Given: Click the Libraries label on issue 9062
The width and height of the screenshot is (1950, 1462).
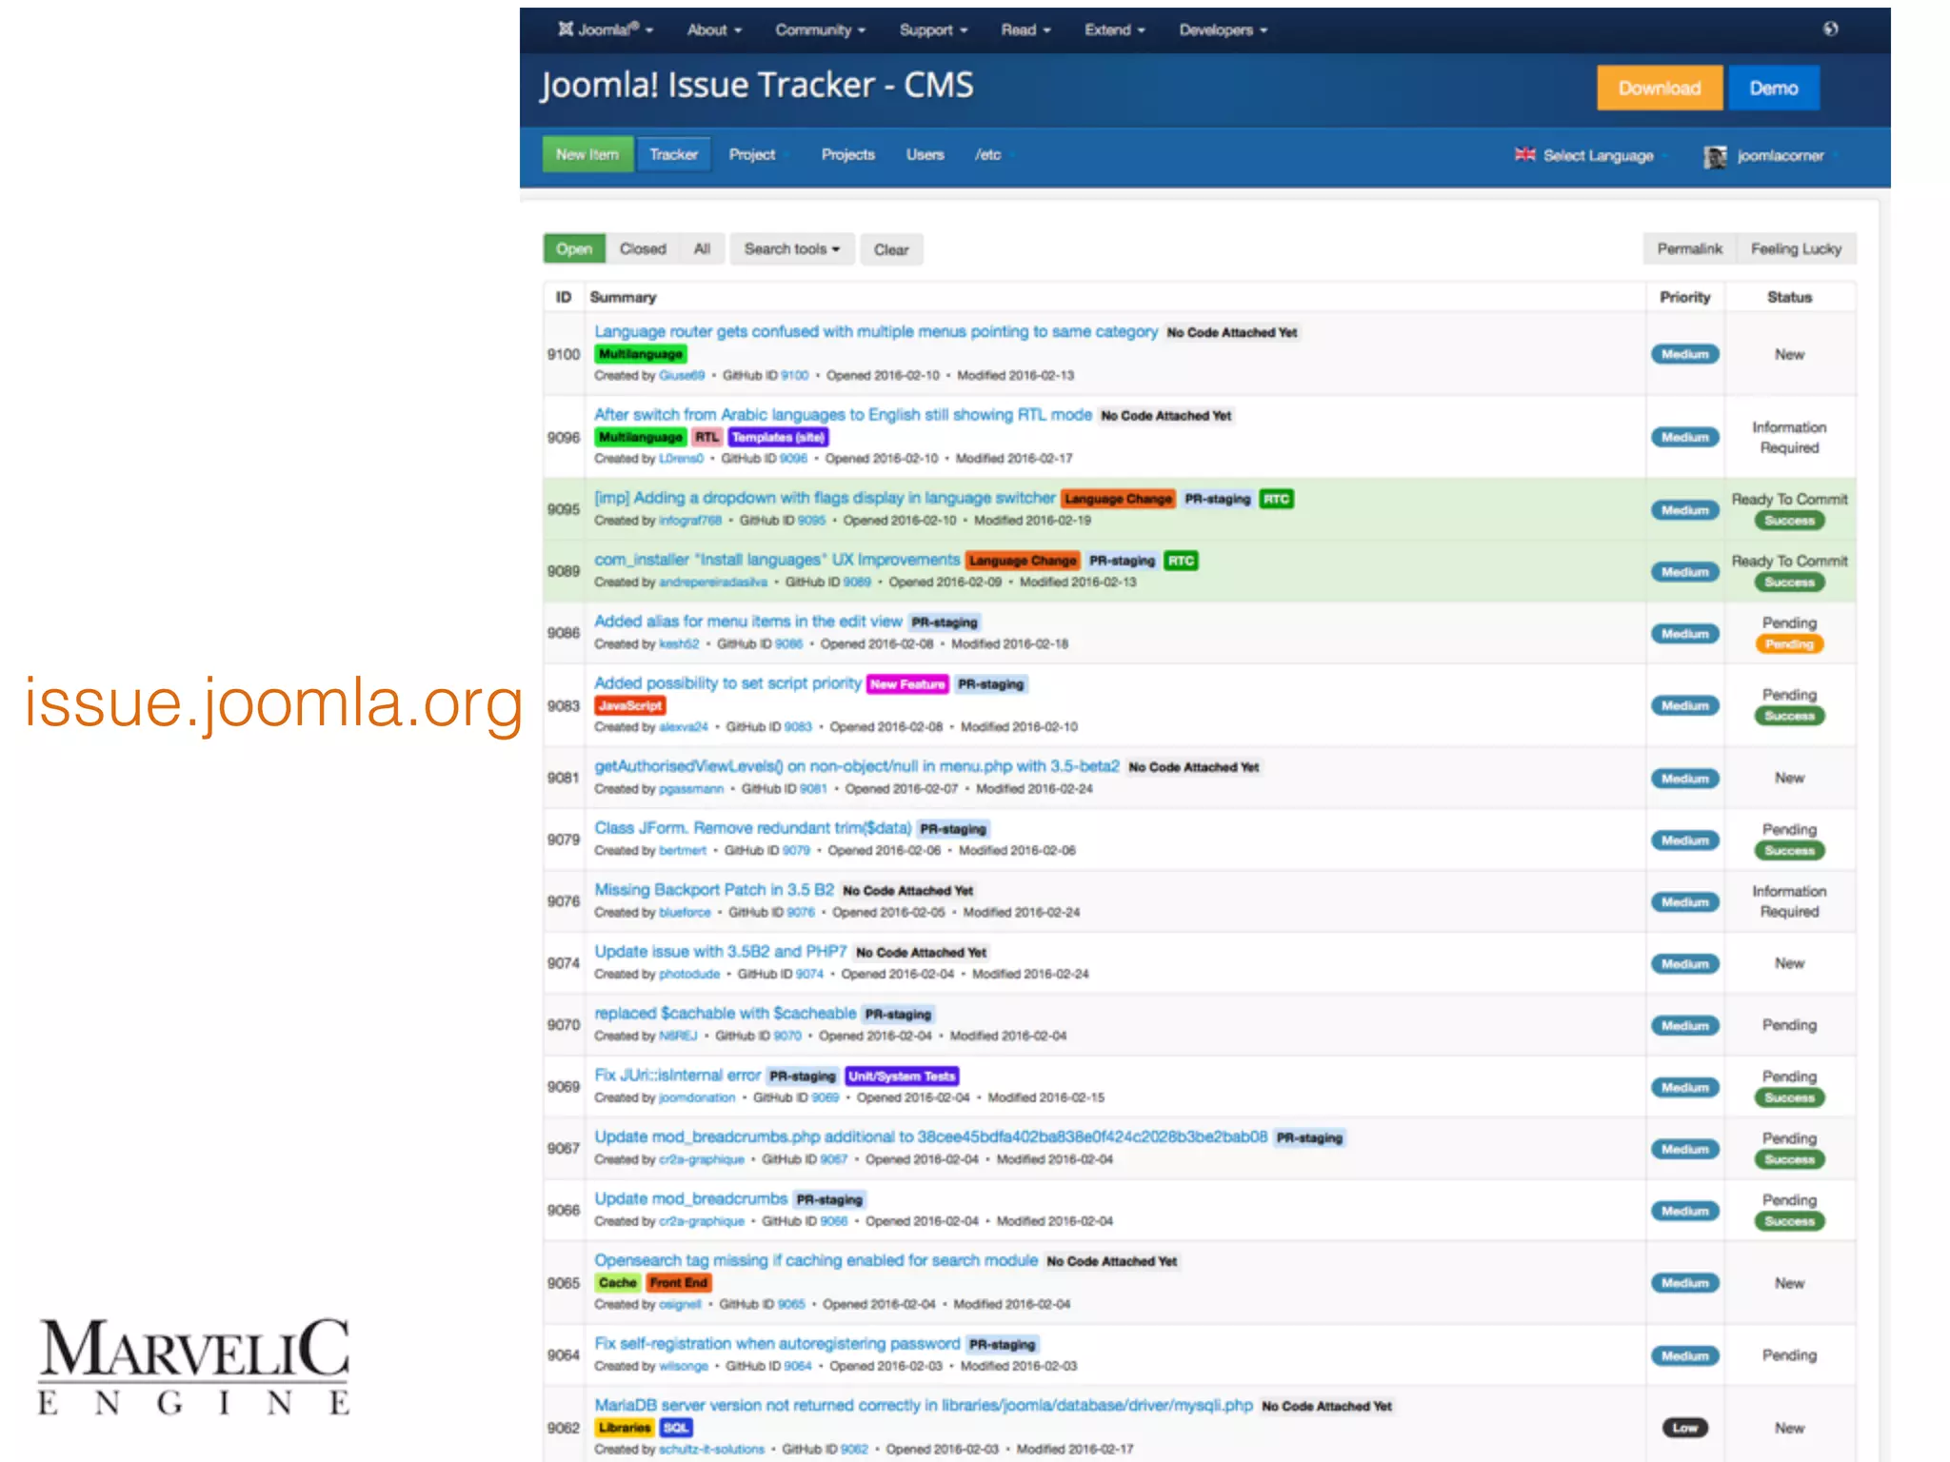Looking at the screenshot, I should pyautogui.click(x=625, y=1428).
